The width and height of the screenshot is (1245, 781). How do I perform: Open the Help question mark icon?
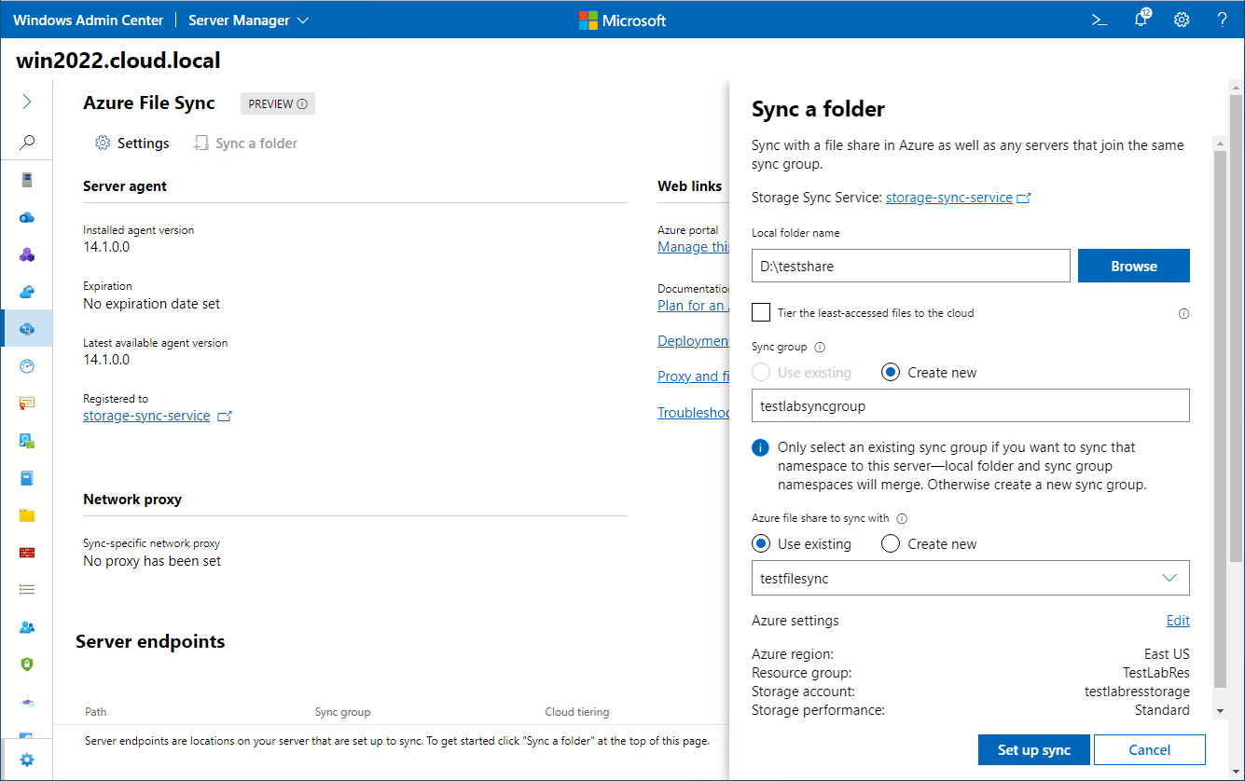(x=1222, y=20)
